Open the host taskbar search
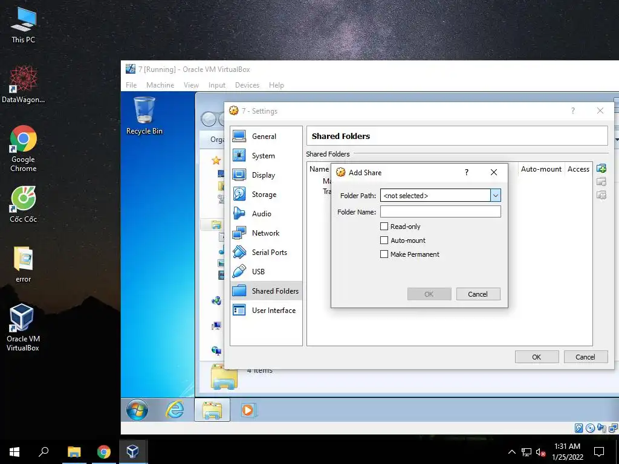Viewport: 619px width, 464px height. tap(44, 452)
